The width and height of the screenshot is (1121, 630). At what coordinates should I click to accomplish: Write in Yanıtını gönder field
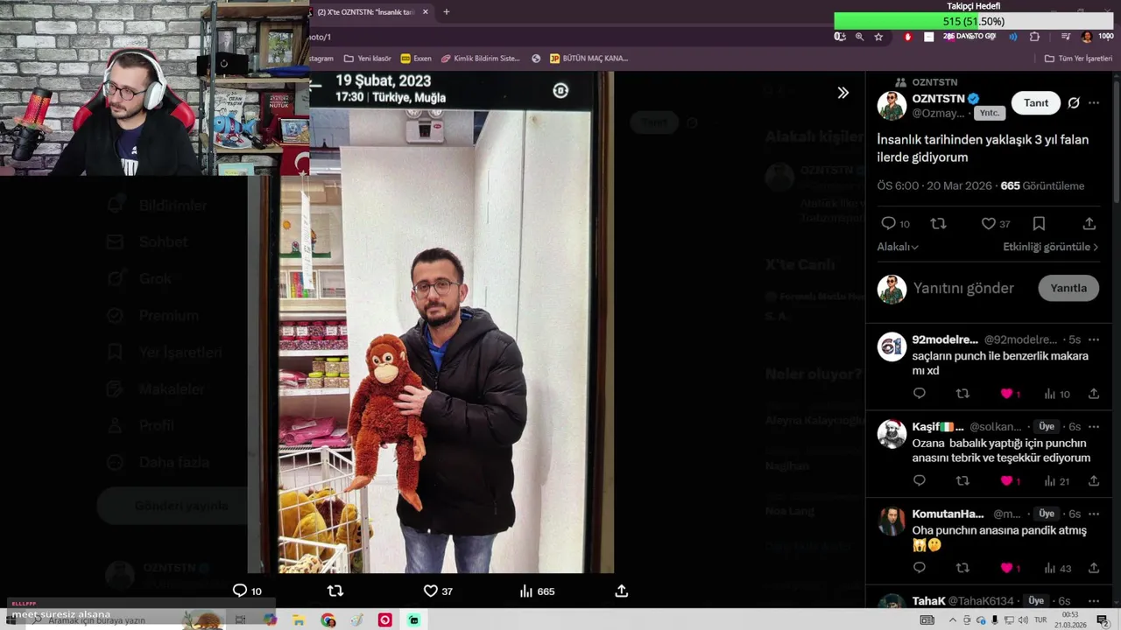(x=963, y=288)
